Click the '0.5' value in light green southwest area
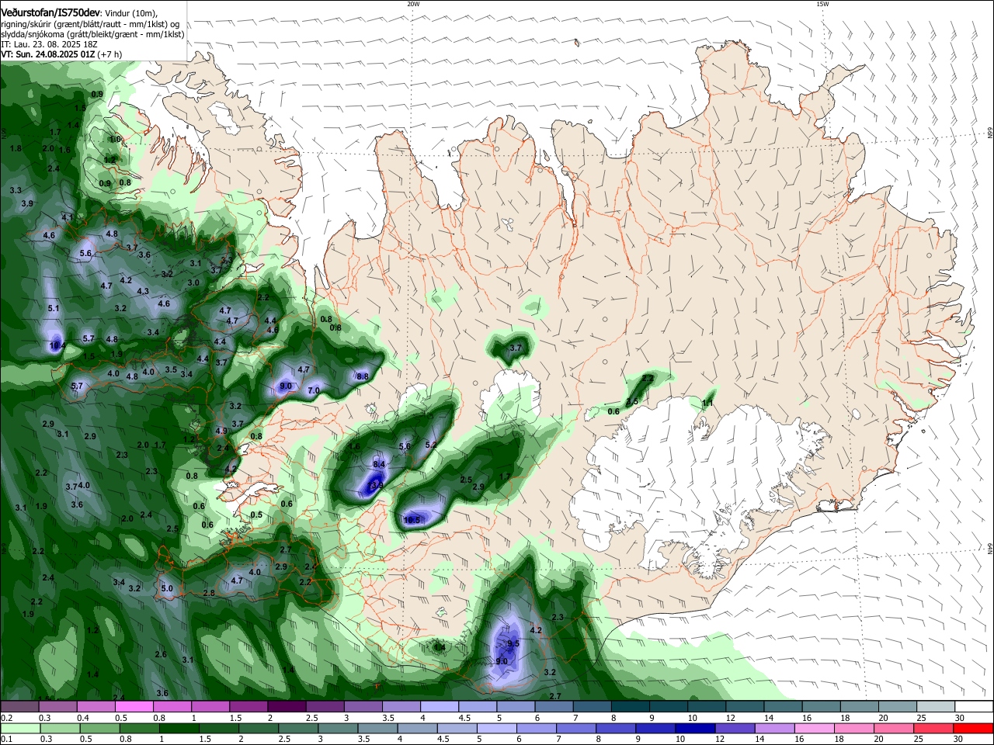Screen dimensions: 994x745 (x=257, y=515)
